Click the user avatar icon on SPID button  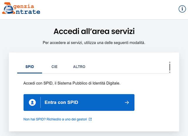(x=32, y=102)
